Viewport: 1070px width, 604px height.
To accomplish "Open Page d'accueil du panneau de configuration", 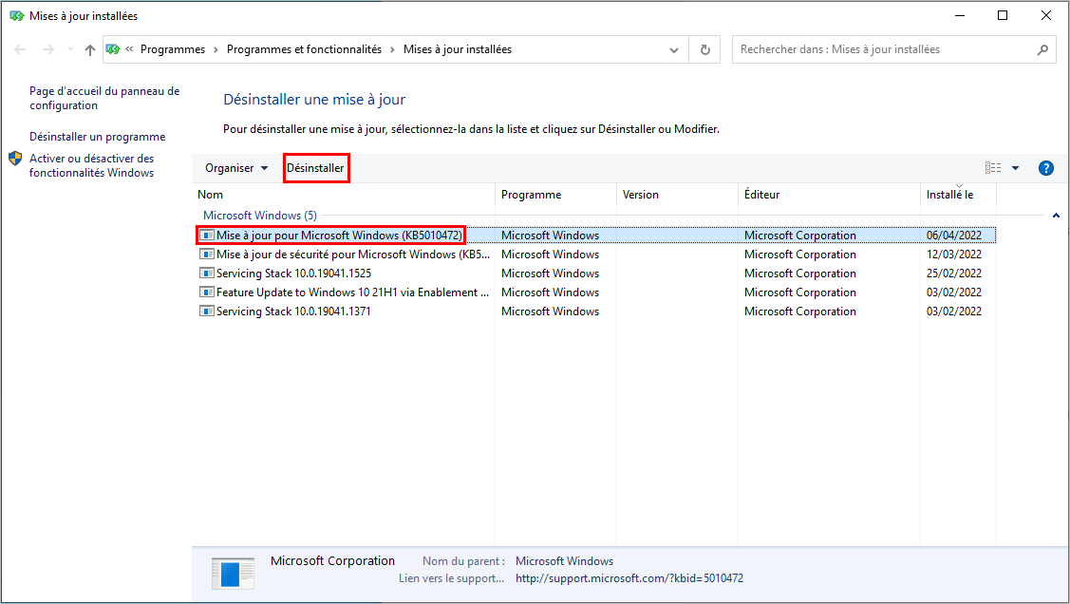I will point(104,98).
